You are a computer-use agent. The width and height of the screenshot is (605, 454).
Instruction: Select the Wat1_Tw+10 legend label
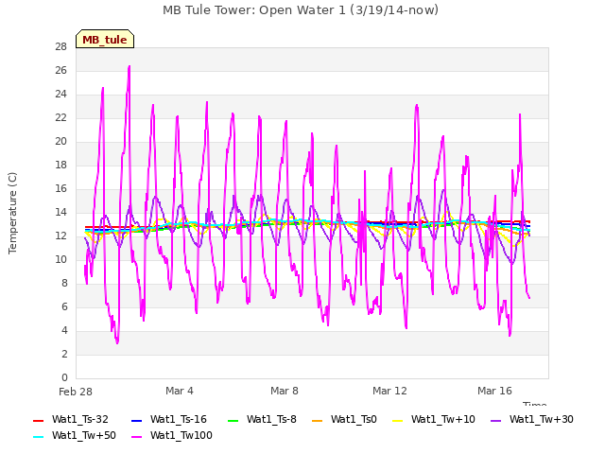coord(443,420)
